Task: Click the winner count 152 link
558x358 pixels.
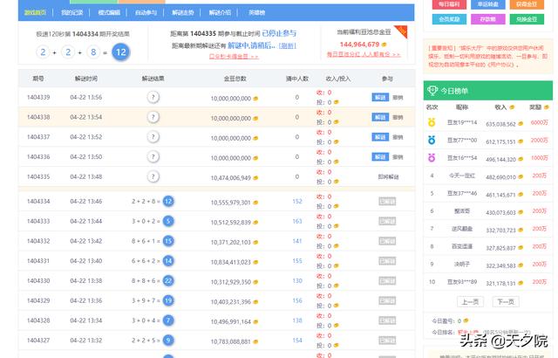Action: tap(296, 202)
